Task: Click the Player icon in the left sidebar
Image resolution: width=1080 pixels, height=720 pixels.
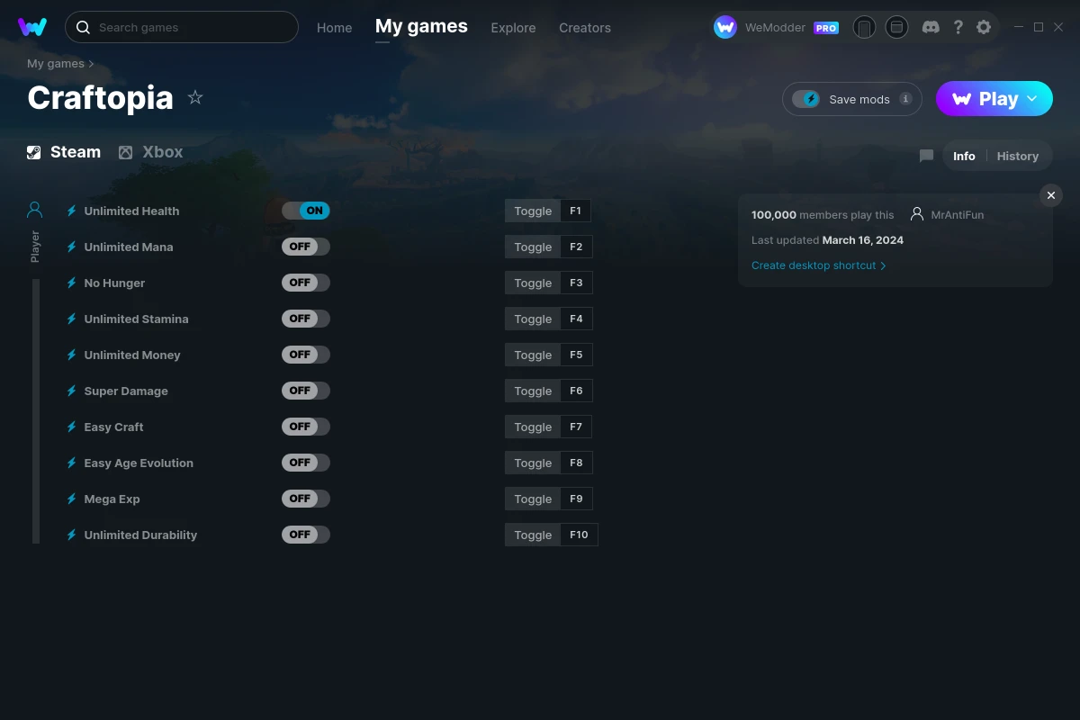Action: (34, 209)
